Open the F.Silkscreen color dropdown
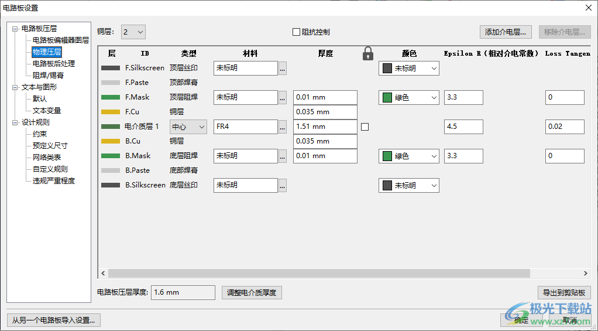Screen dimensions: 598x331 tap(409, 69)
